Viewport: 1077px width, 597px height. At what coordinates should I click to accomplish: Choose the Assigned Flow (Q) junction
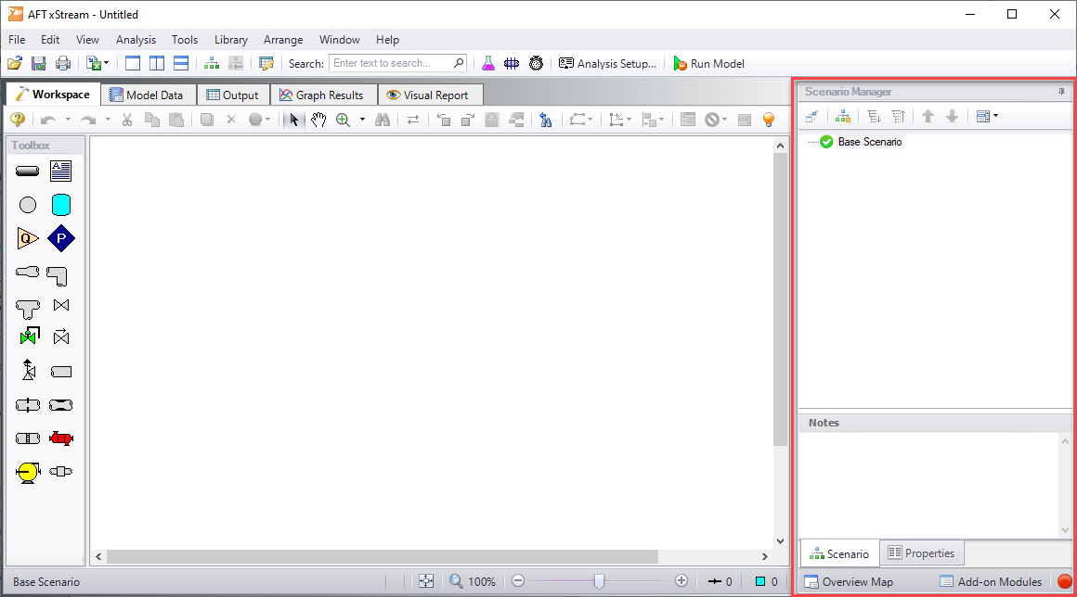(x=28, y=238)
